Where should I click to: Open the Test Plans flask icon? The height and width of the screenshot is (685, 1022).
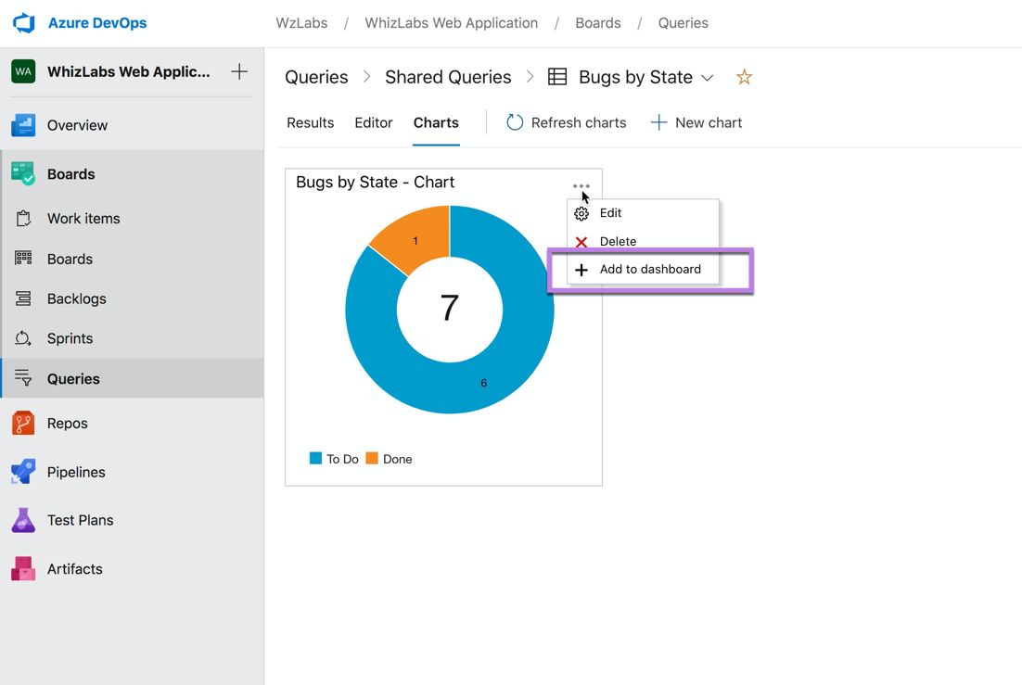pyautogui.click(x=23, y=520)
